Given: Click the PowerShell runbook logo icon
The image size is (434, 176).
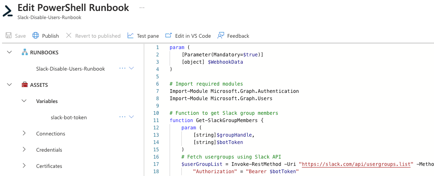Looking at the screenshot, I should (x=8, y=11).
